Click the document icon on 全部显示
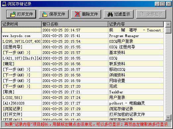This screenshot has width=173, height=129. tap(142, 14)
